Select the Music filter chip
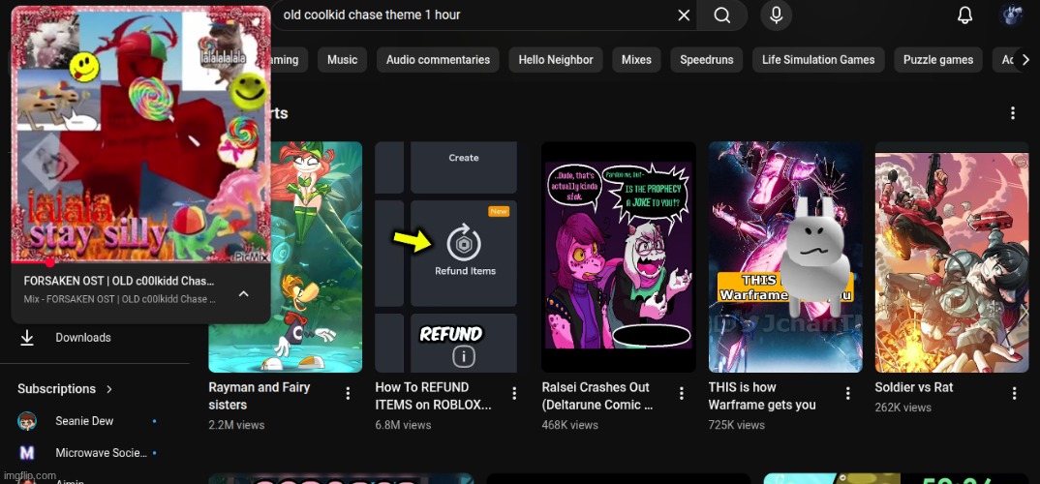This screenshot has height=484, width=1040. coord(342,60)
